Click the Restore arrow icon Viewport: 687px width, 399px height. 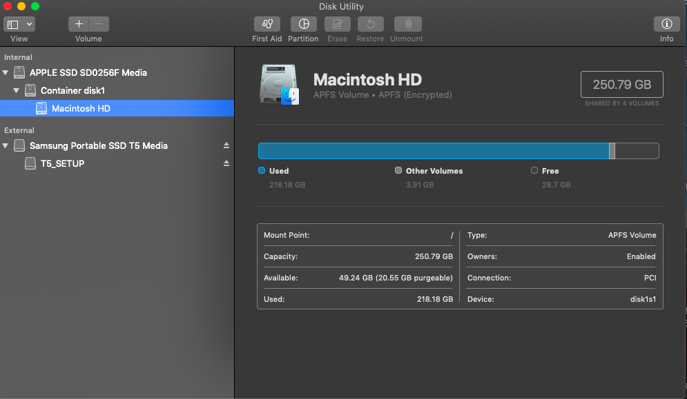(x=370, y=24)
